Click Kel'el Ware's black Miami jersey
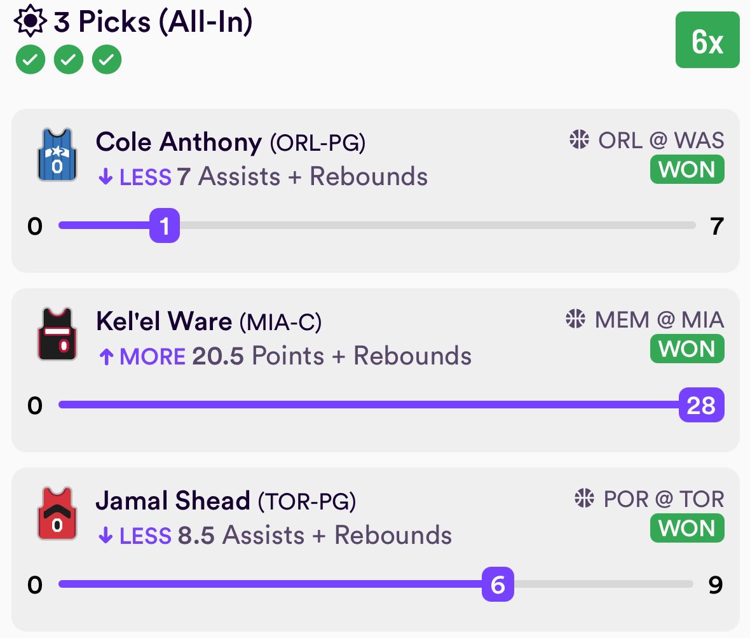This screenshot has width=750, height=638. pyautogui.click(x=57, y=334)
